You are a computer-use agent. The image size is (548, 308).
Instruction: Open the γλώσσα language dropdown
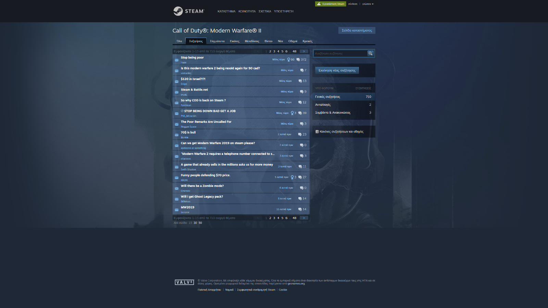[x=368, y=4]
